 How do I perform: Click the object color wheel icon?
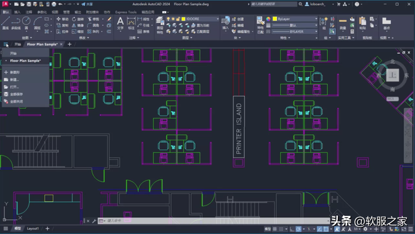click(x=268, y=19)
